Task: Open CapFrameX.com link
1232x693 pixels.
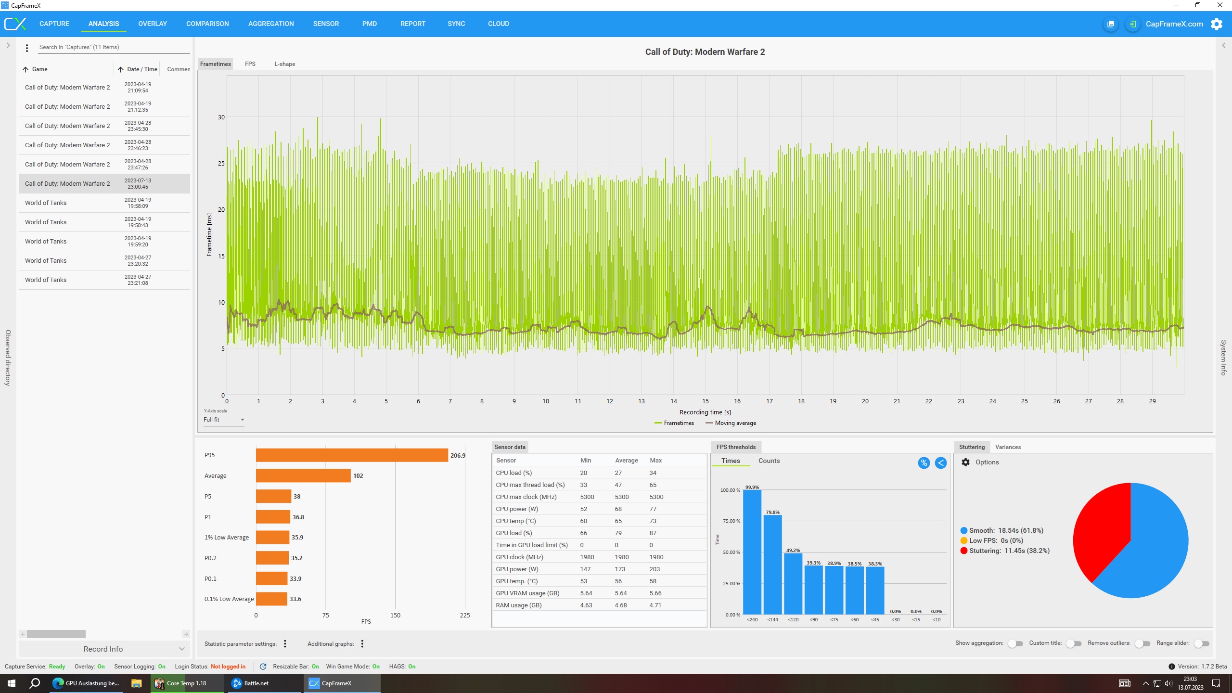Action: (x=1174, y=24)
